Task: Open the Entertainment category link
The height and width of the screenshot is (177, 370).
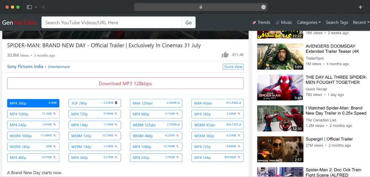Action: [x=59, y=67]
